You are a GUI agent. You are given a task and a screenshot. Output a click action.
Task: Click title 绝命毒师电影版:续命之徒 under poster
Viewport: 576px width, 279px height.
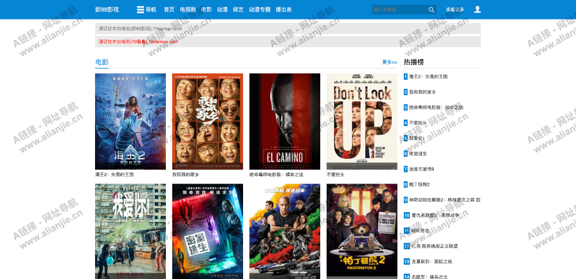(x=276, y=174)
